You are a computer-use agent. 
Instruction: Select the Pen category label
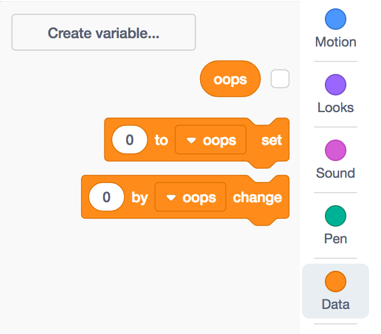pyautogui.click(x=336, y=239)
